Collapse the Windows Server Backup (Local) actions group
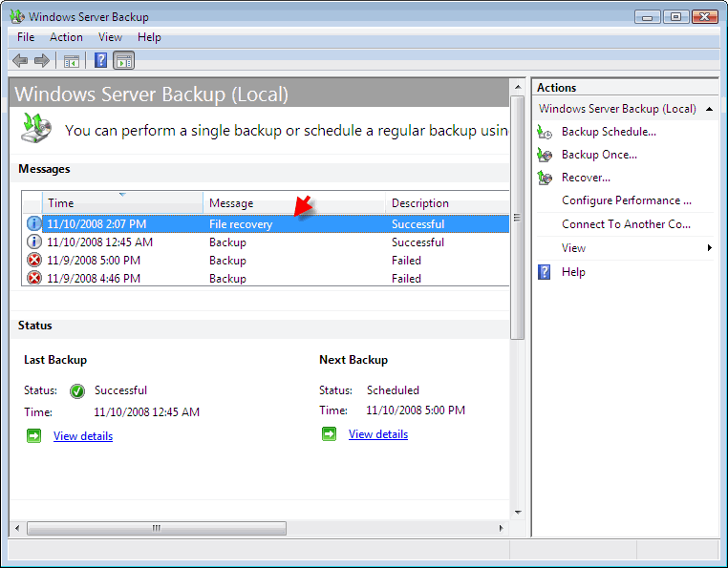The height and width of the screenshot is (568, 728). coord(709,109)
